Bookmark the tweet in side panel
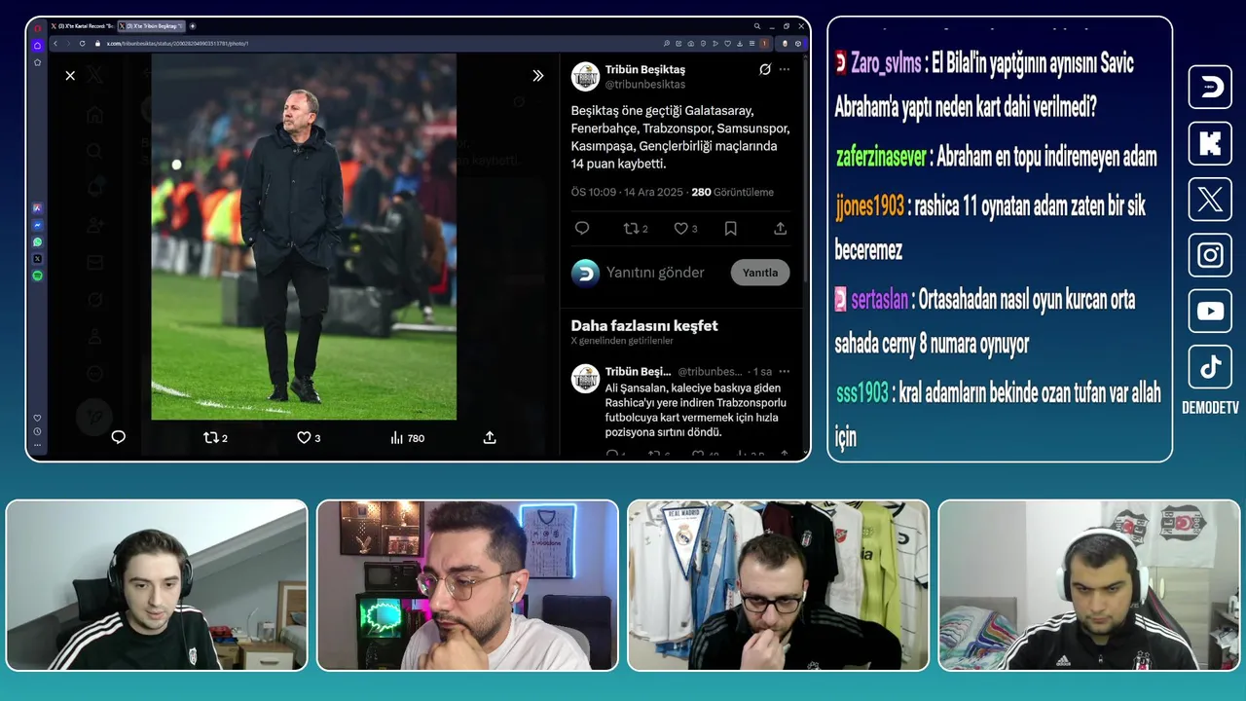Viewport: 1246px width, 701px height. click(x=731, y=228)
